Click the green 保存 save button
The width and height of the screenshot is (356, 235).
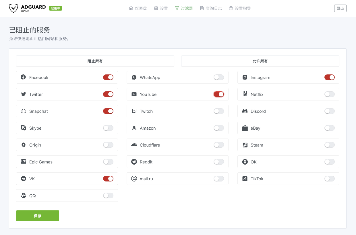pyautogui.click(x=38, y=216)
